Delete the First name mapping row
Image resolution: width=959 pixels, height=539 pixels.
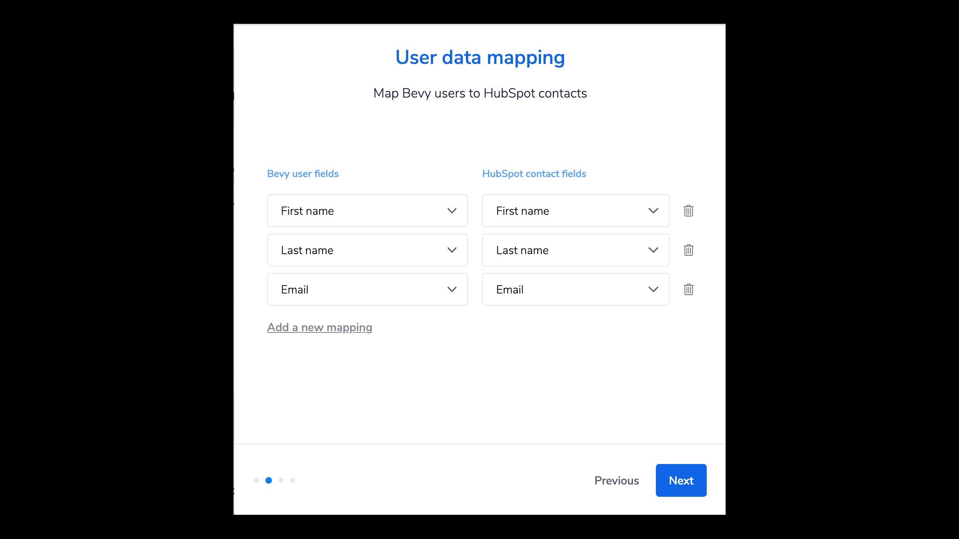pyautogui.click(x=689, y=211)
